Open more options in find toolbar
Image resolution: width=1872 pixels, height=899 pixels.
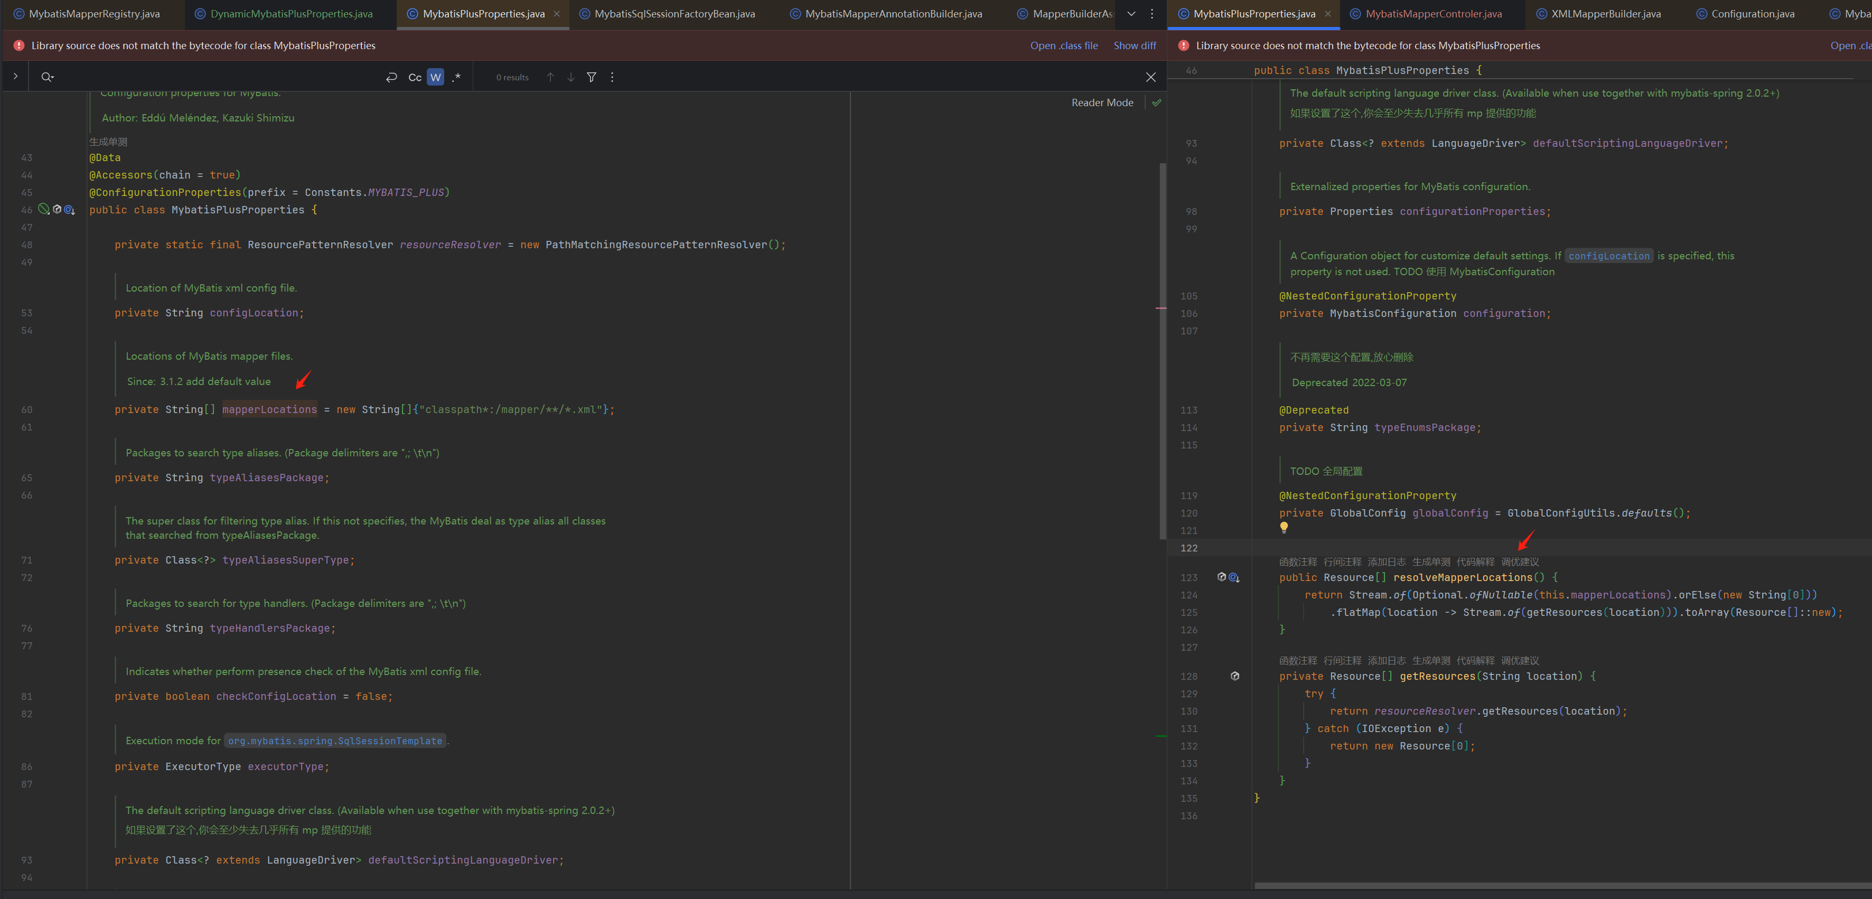pyautogui.click(x=612, y=77)
